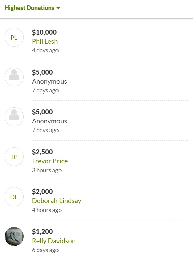193x260 pixels.
Task: Click the '3 hours ago' timestamp
Action: pyautogui.click(x=47, y=170)
